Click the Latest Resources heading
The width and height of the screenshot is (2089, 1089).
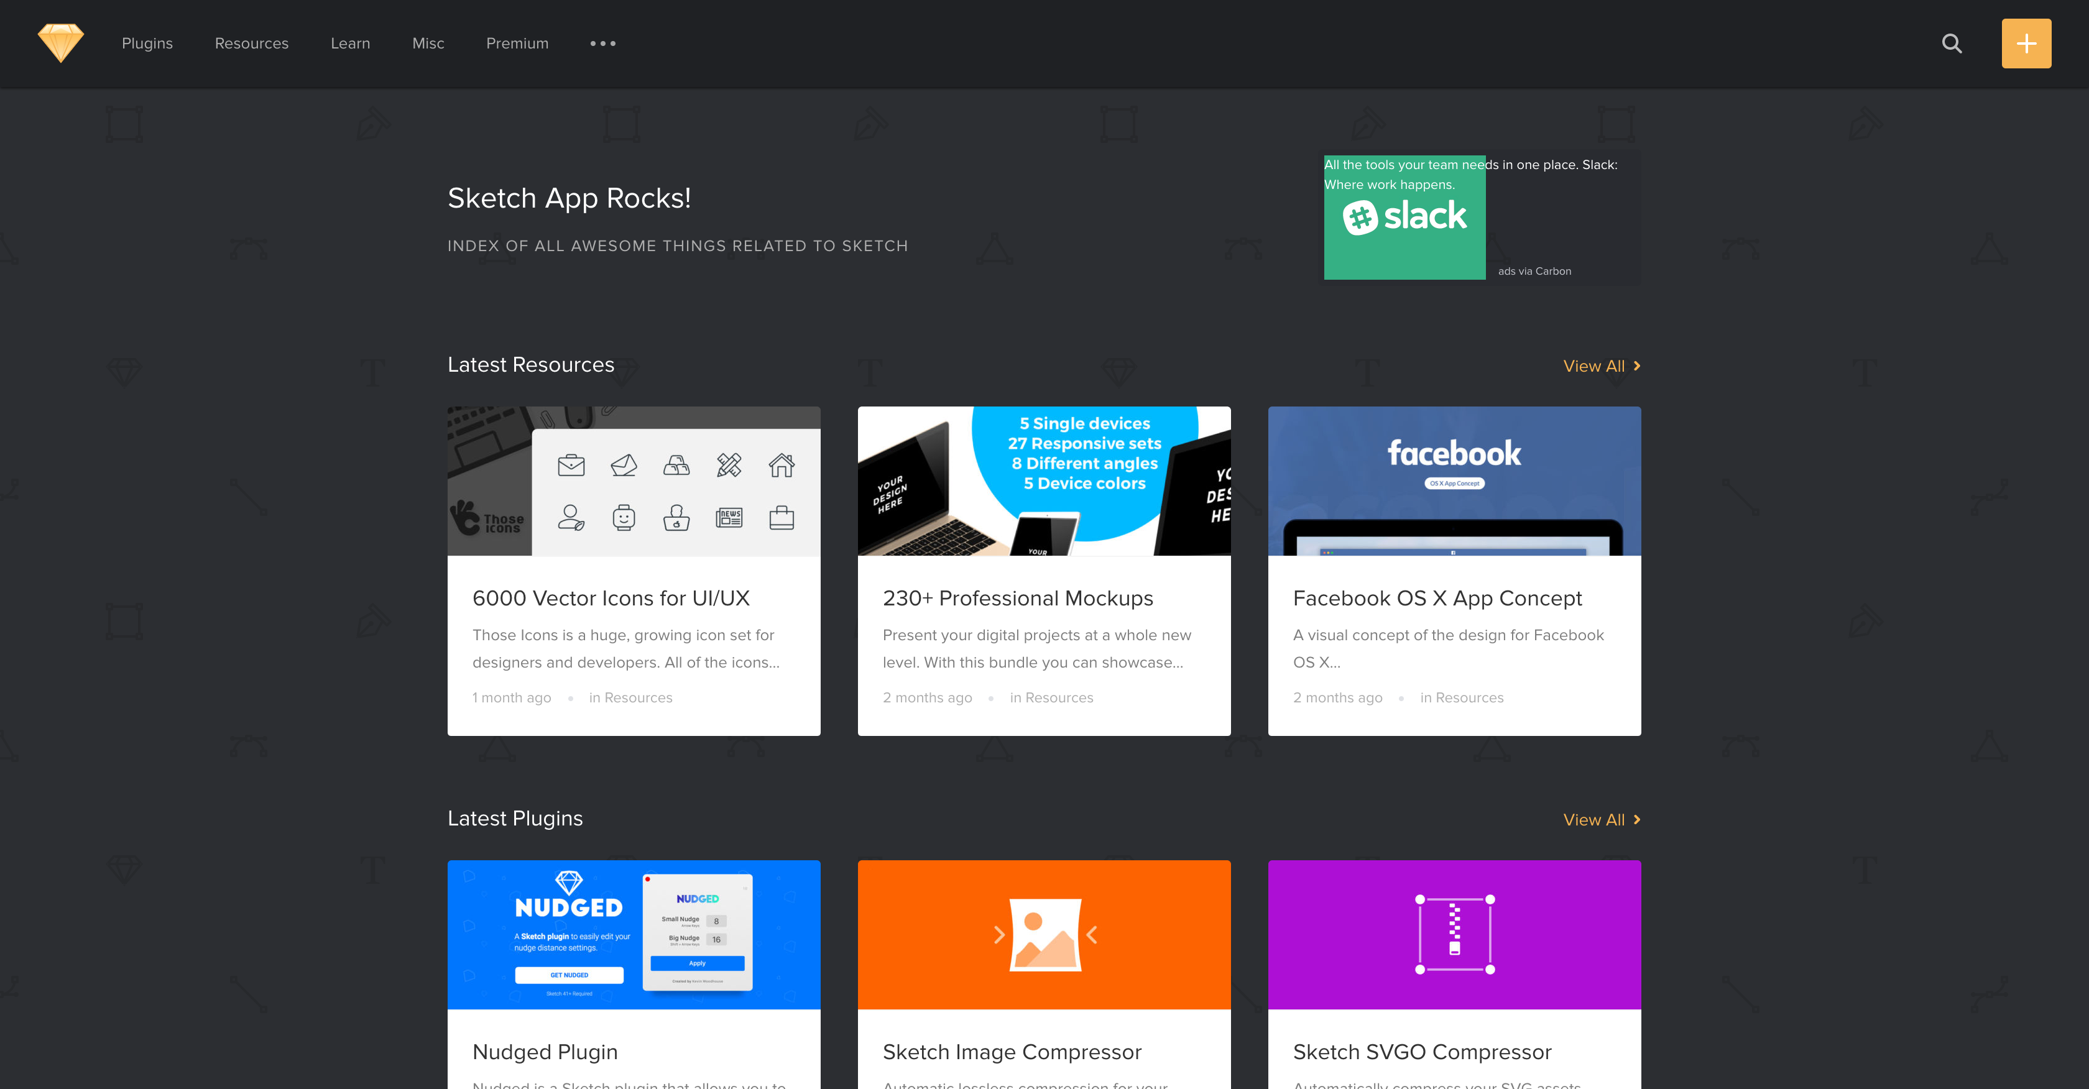tap(530, 365)
